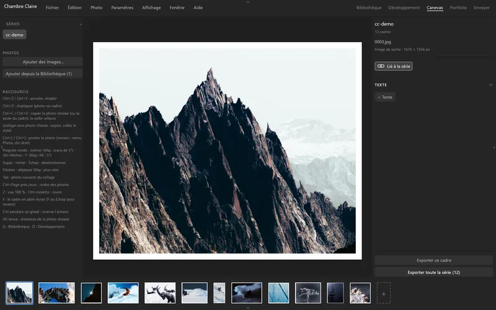Click the 'Ctrl+D : dupliquer (photo ou cadre)' line
This screenshot has height=310, width=496.
[32, 106]
